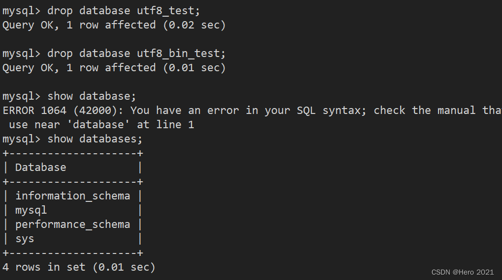Screen dimensions: 502x280
Task: Click the mysql> prompt before 'show databases'
Action: click(x=22, y=139)
